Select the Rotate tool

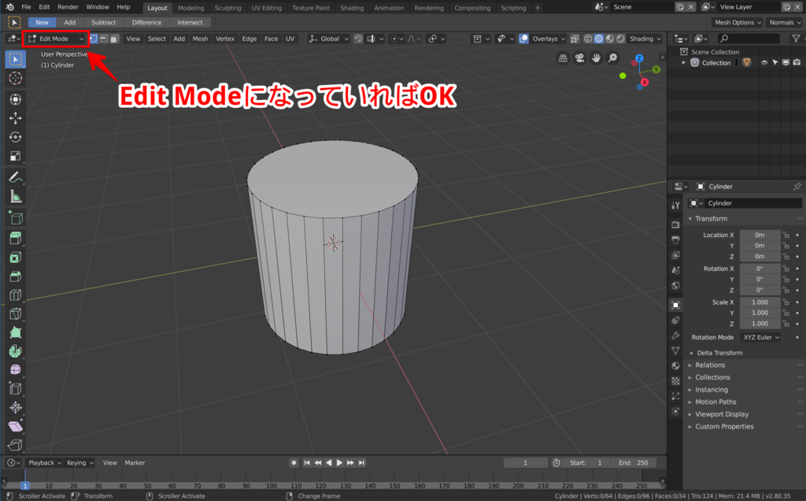click(x=16, y=137)
